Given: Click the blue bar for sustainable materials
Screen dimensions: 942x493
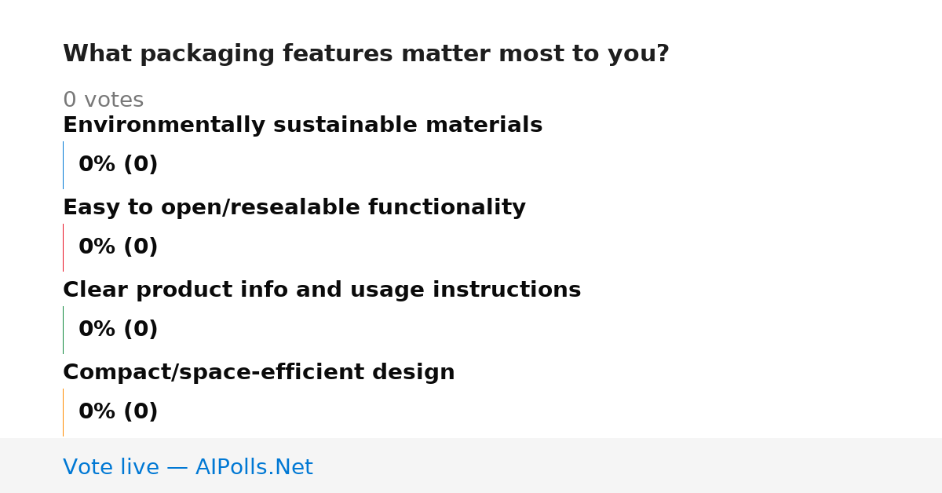Looking at the screenshot, I should tap(63, 165).
